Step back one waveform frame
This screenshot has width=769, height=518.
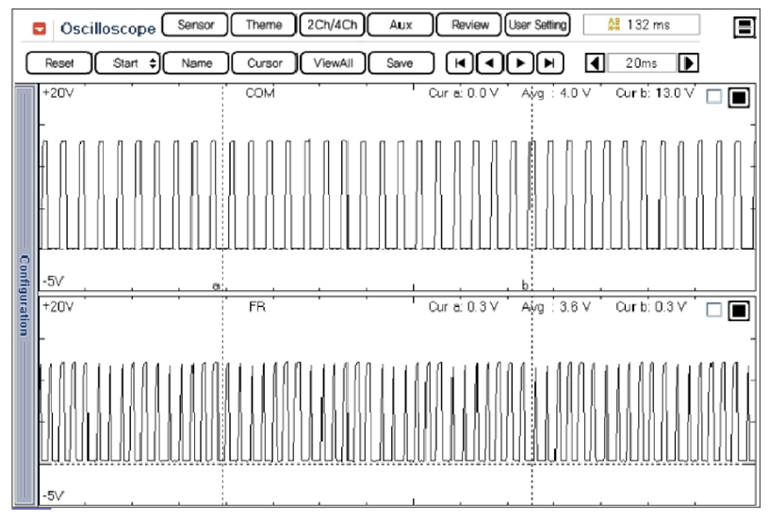click(489, 63)
